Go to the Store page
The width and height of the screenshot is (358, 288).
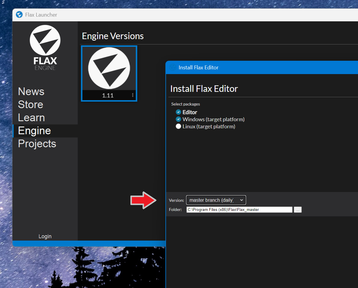pyautogui.click(x=31, y=105)
